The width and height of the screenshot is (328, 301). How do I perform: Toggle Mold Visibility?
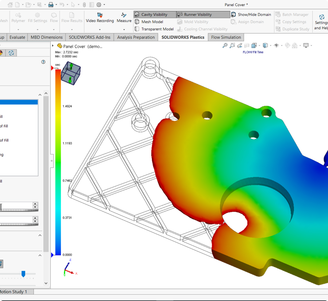(x=193, y=22)
